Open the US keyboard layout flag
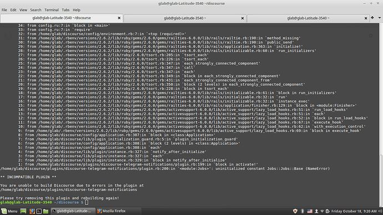 (x=310, y=211)
